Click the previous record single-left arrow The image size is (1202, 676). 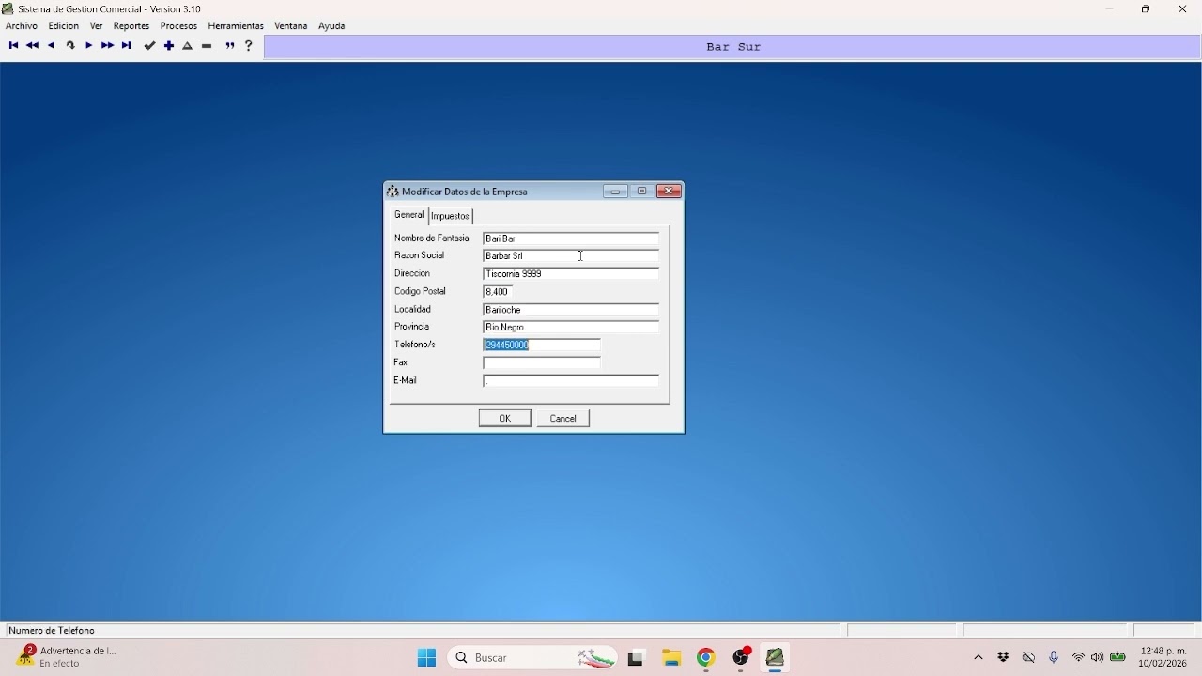[x=52, y=46]
